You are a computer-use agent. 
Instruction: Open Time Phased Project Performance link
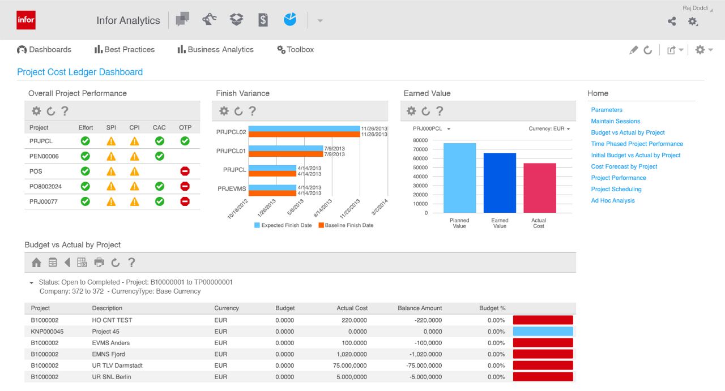[x=637, y=144]
